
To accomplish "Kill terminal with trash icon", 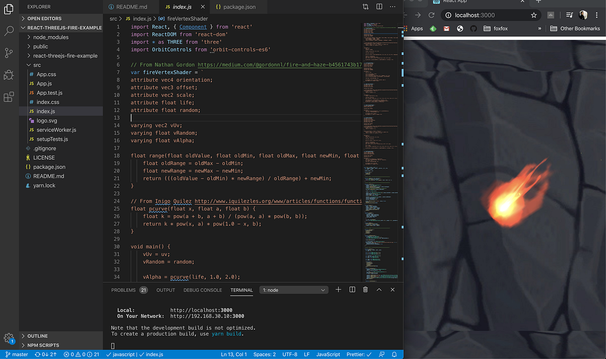I will pyautogui.click(x=366, y=289).
